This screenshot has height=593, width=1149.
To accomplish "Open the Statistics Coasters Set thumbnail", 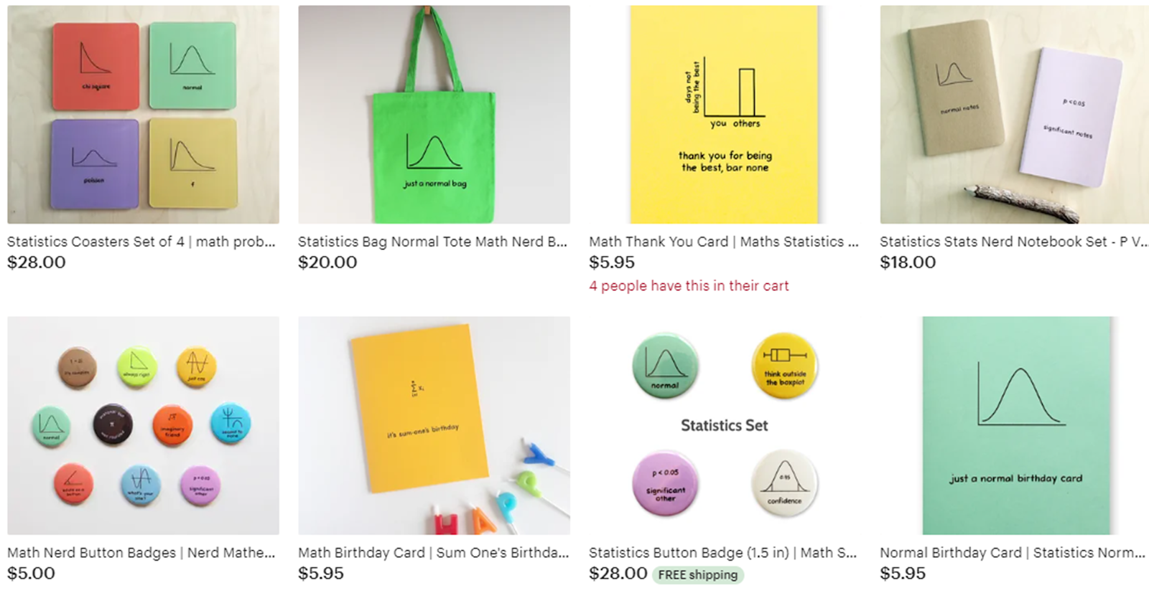I will coord(143,115).
